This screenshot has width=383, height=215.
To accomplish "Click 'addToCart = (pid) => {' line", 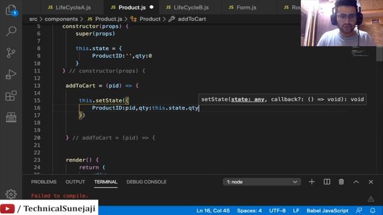I will [x=102, y=85].
